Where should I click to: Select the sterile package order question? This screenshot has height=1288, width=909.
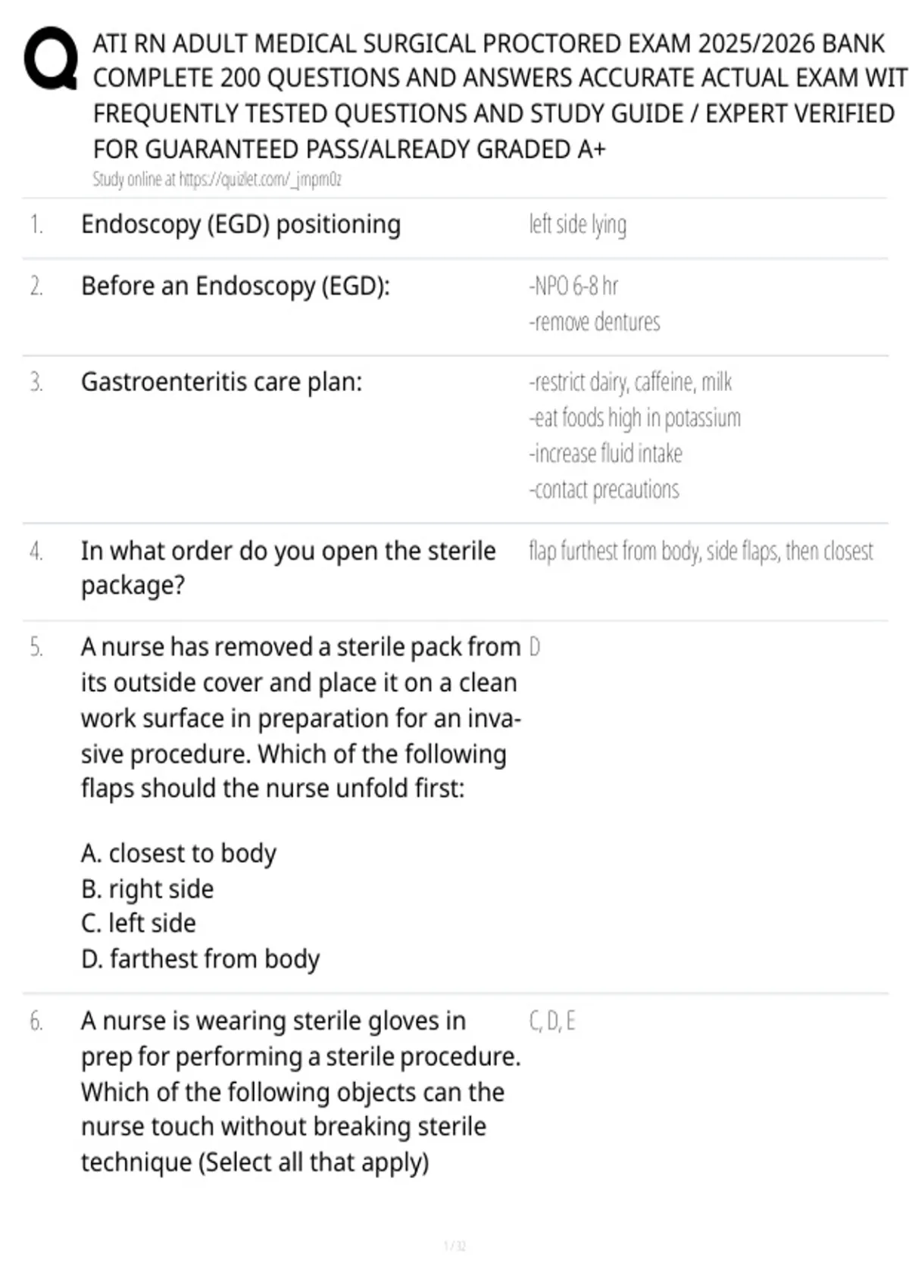[x=289, y=568]
